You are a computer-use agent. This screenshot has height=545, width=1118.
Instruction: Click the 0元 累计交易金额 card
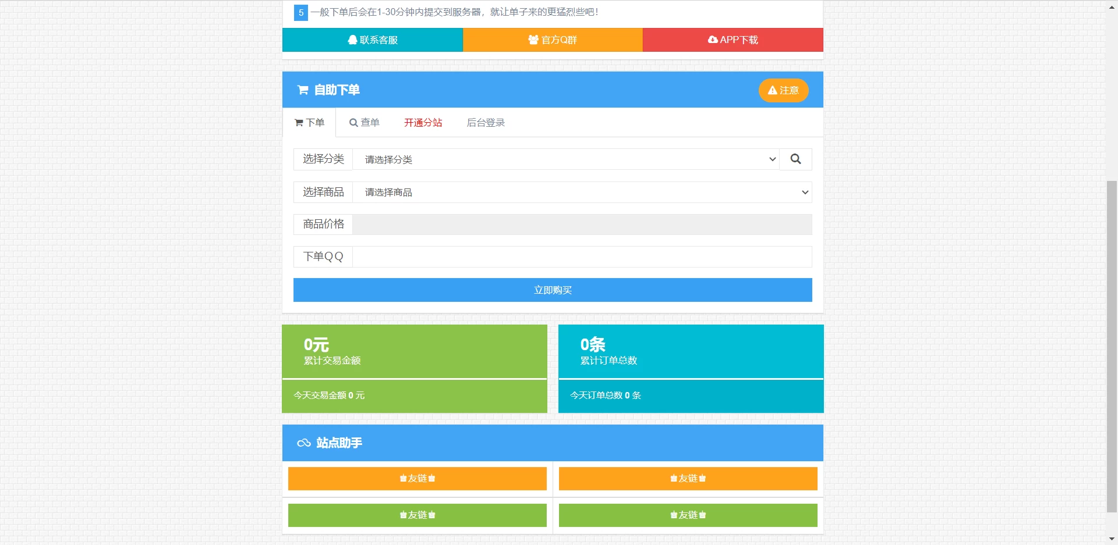pos(415,351)
